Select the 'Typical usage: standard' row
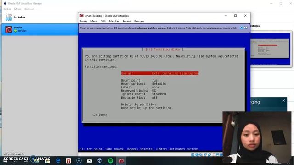 pyautogui.click(x=143, y=94)
